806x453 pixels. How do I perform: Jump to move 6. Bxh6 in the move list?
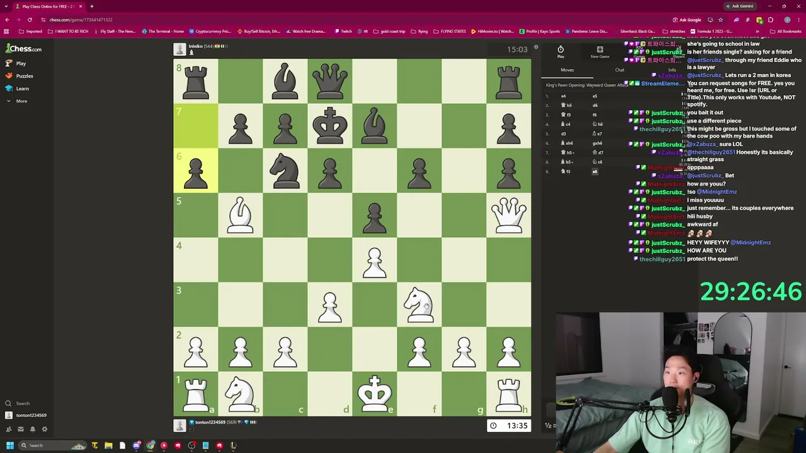pos(567,143)
